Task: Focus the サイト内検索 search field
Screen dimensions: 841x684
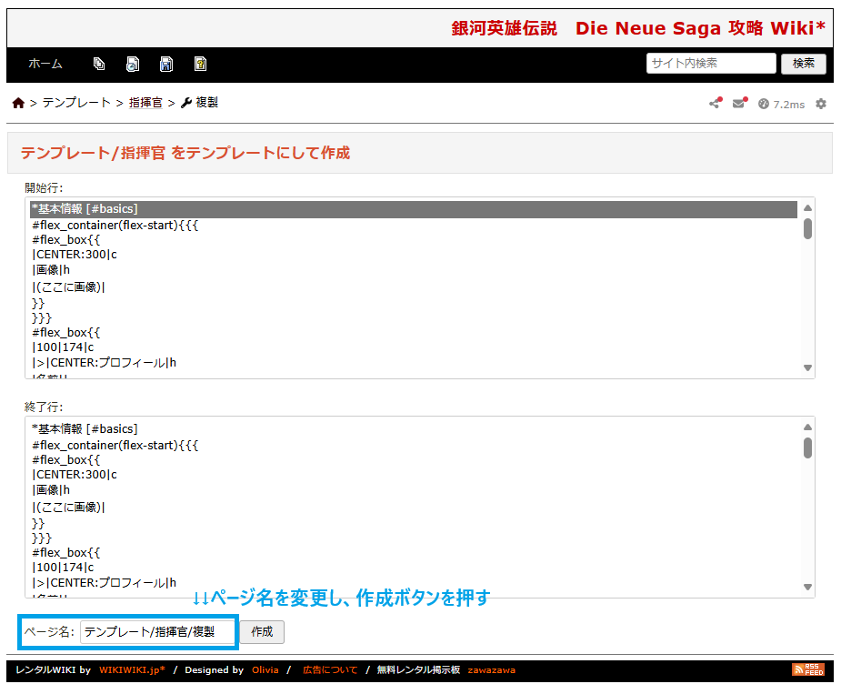Action: 711,64
